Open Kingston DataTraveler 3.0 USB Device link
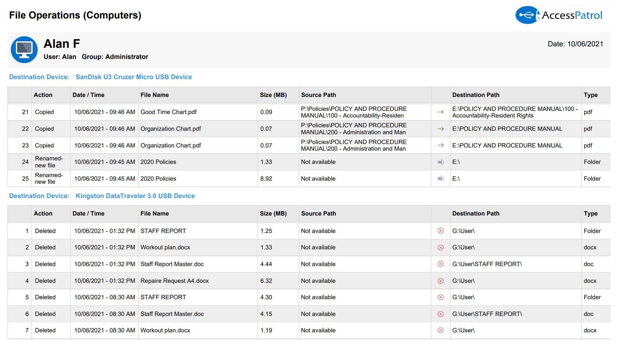 pos(135,196)
